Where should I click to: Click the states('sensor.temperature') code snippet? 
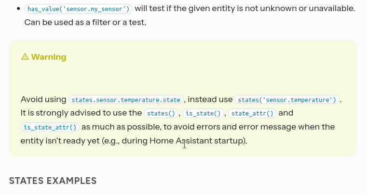287,100
